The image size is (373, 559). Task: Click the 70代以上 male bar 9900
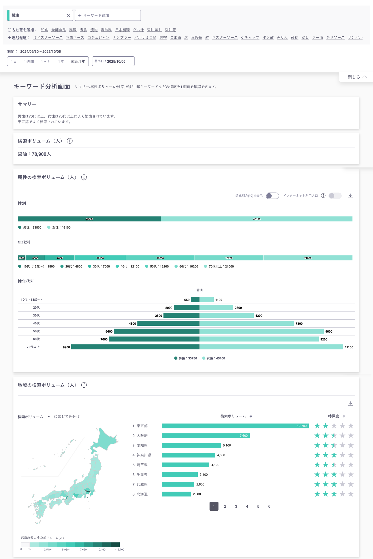(135, 347)
